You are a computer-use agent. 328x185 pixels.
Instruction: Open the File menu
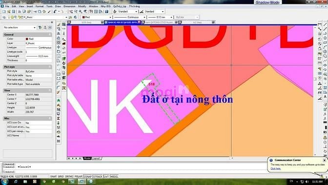point(7,6)
